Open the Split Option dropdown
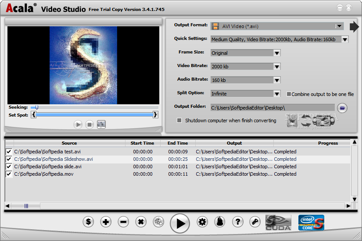The height and width of the screenshot is (241, 362). tap(277, 94)
